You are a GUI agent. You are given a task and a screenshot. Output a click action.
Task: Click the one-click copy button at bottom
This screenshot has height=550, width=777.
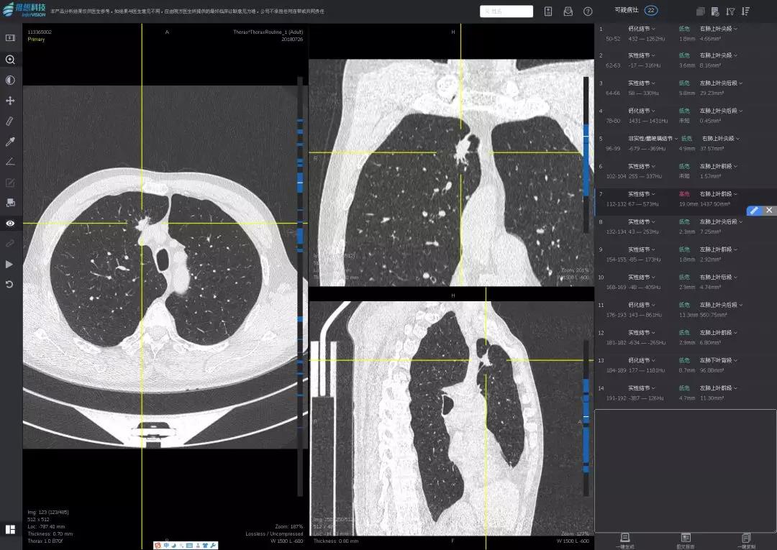tap(746, 540)
